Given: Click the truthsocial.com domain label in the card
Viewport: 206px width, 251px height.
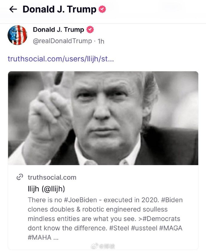Looking at the screenshot, I should (52, 177).
